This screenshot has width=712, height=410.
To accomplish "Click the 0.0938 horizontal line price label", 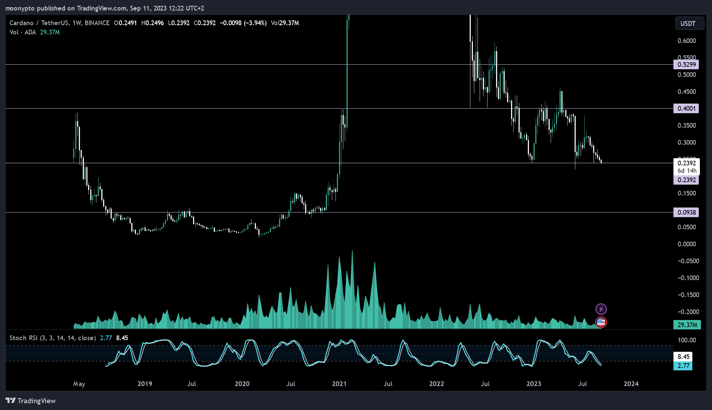I will point(686,212).
